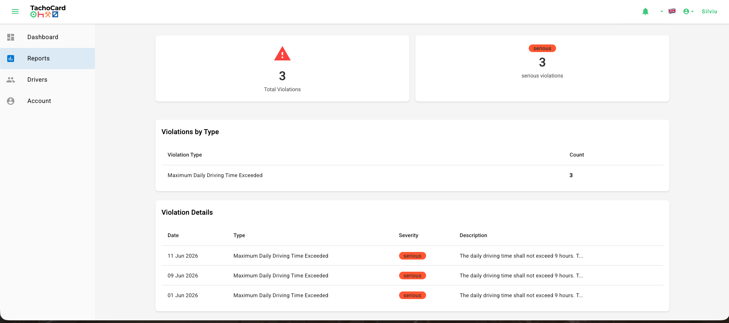
Task: Open Account in sidebar
Action: (x=48, y=101)
